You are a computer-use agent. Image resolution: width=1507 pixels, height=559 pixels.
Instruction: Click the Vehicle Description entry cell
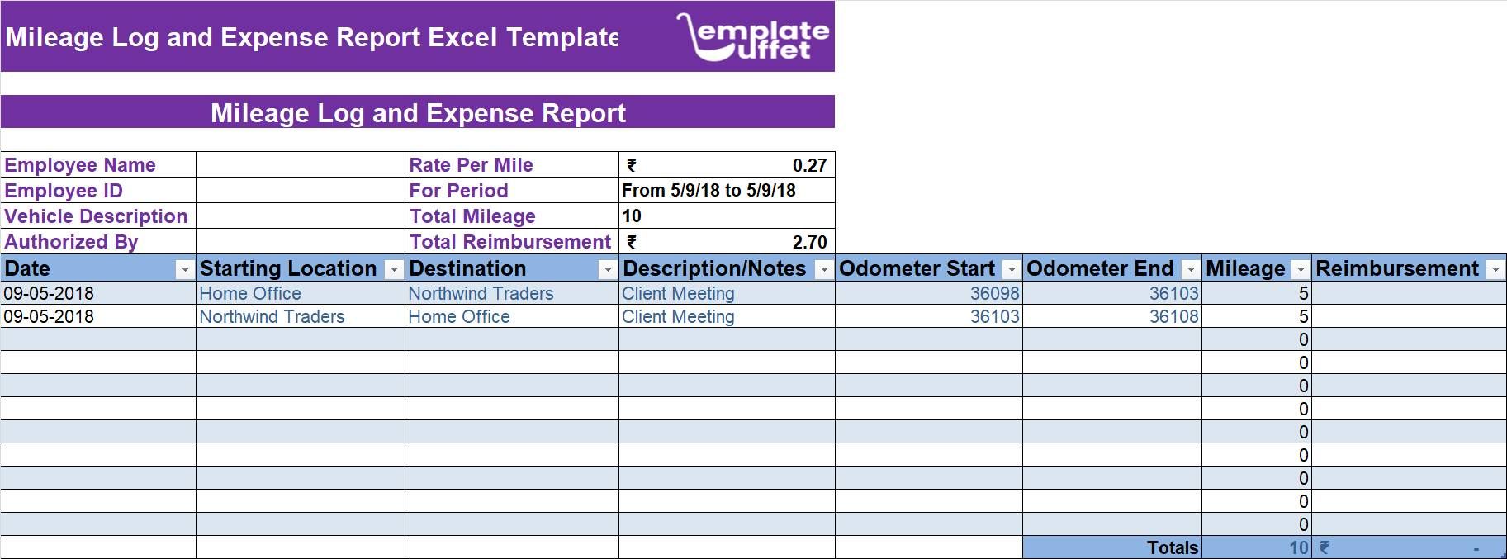pyautogui.click(x=299, y=216)
